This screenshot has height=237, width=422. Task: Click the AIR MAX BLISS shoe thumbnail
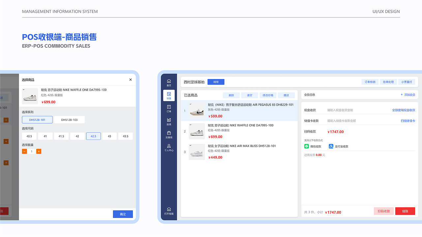pos(197,152)
